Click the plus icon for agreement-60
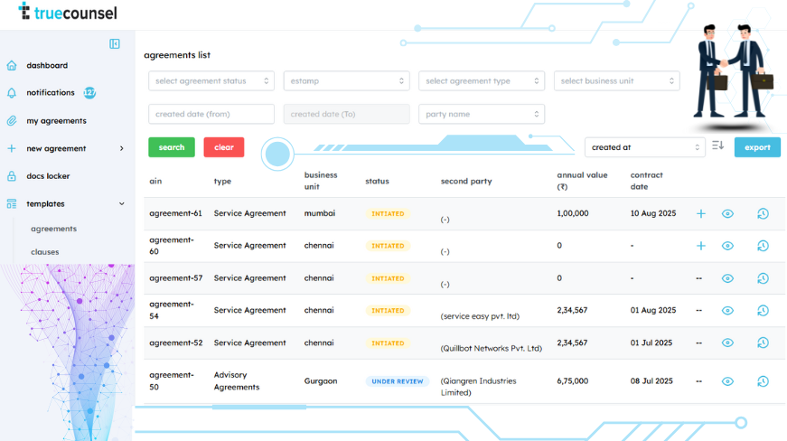The image size is (787, 441). (700, 246)
